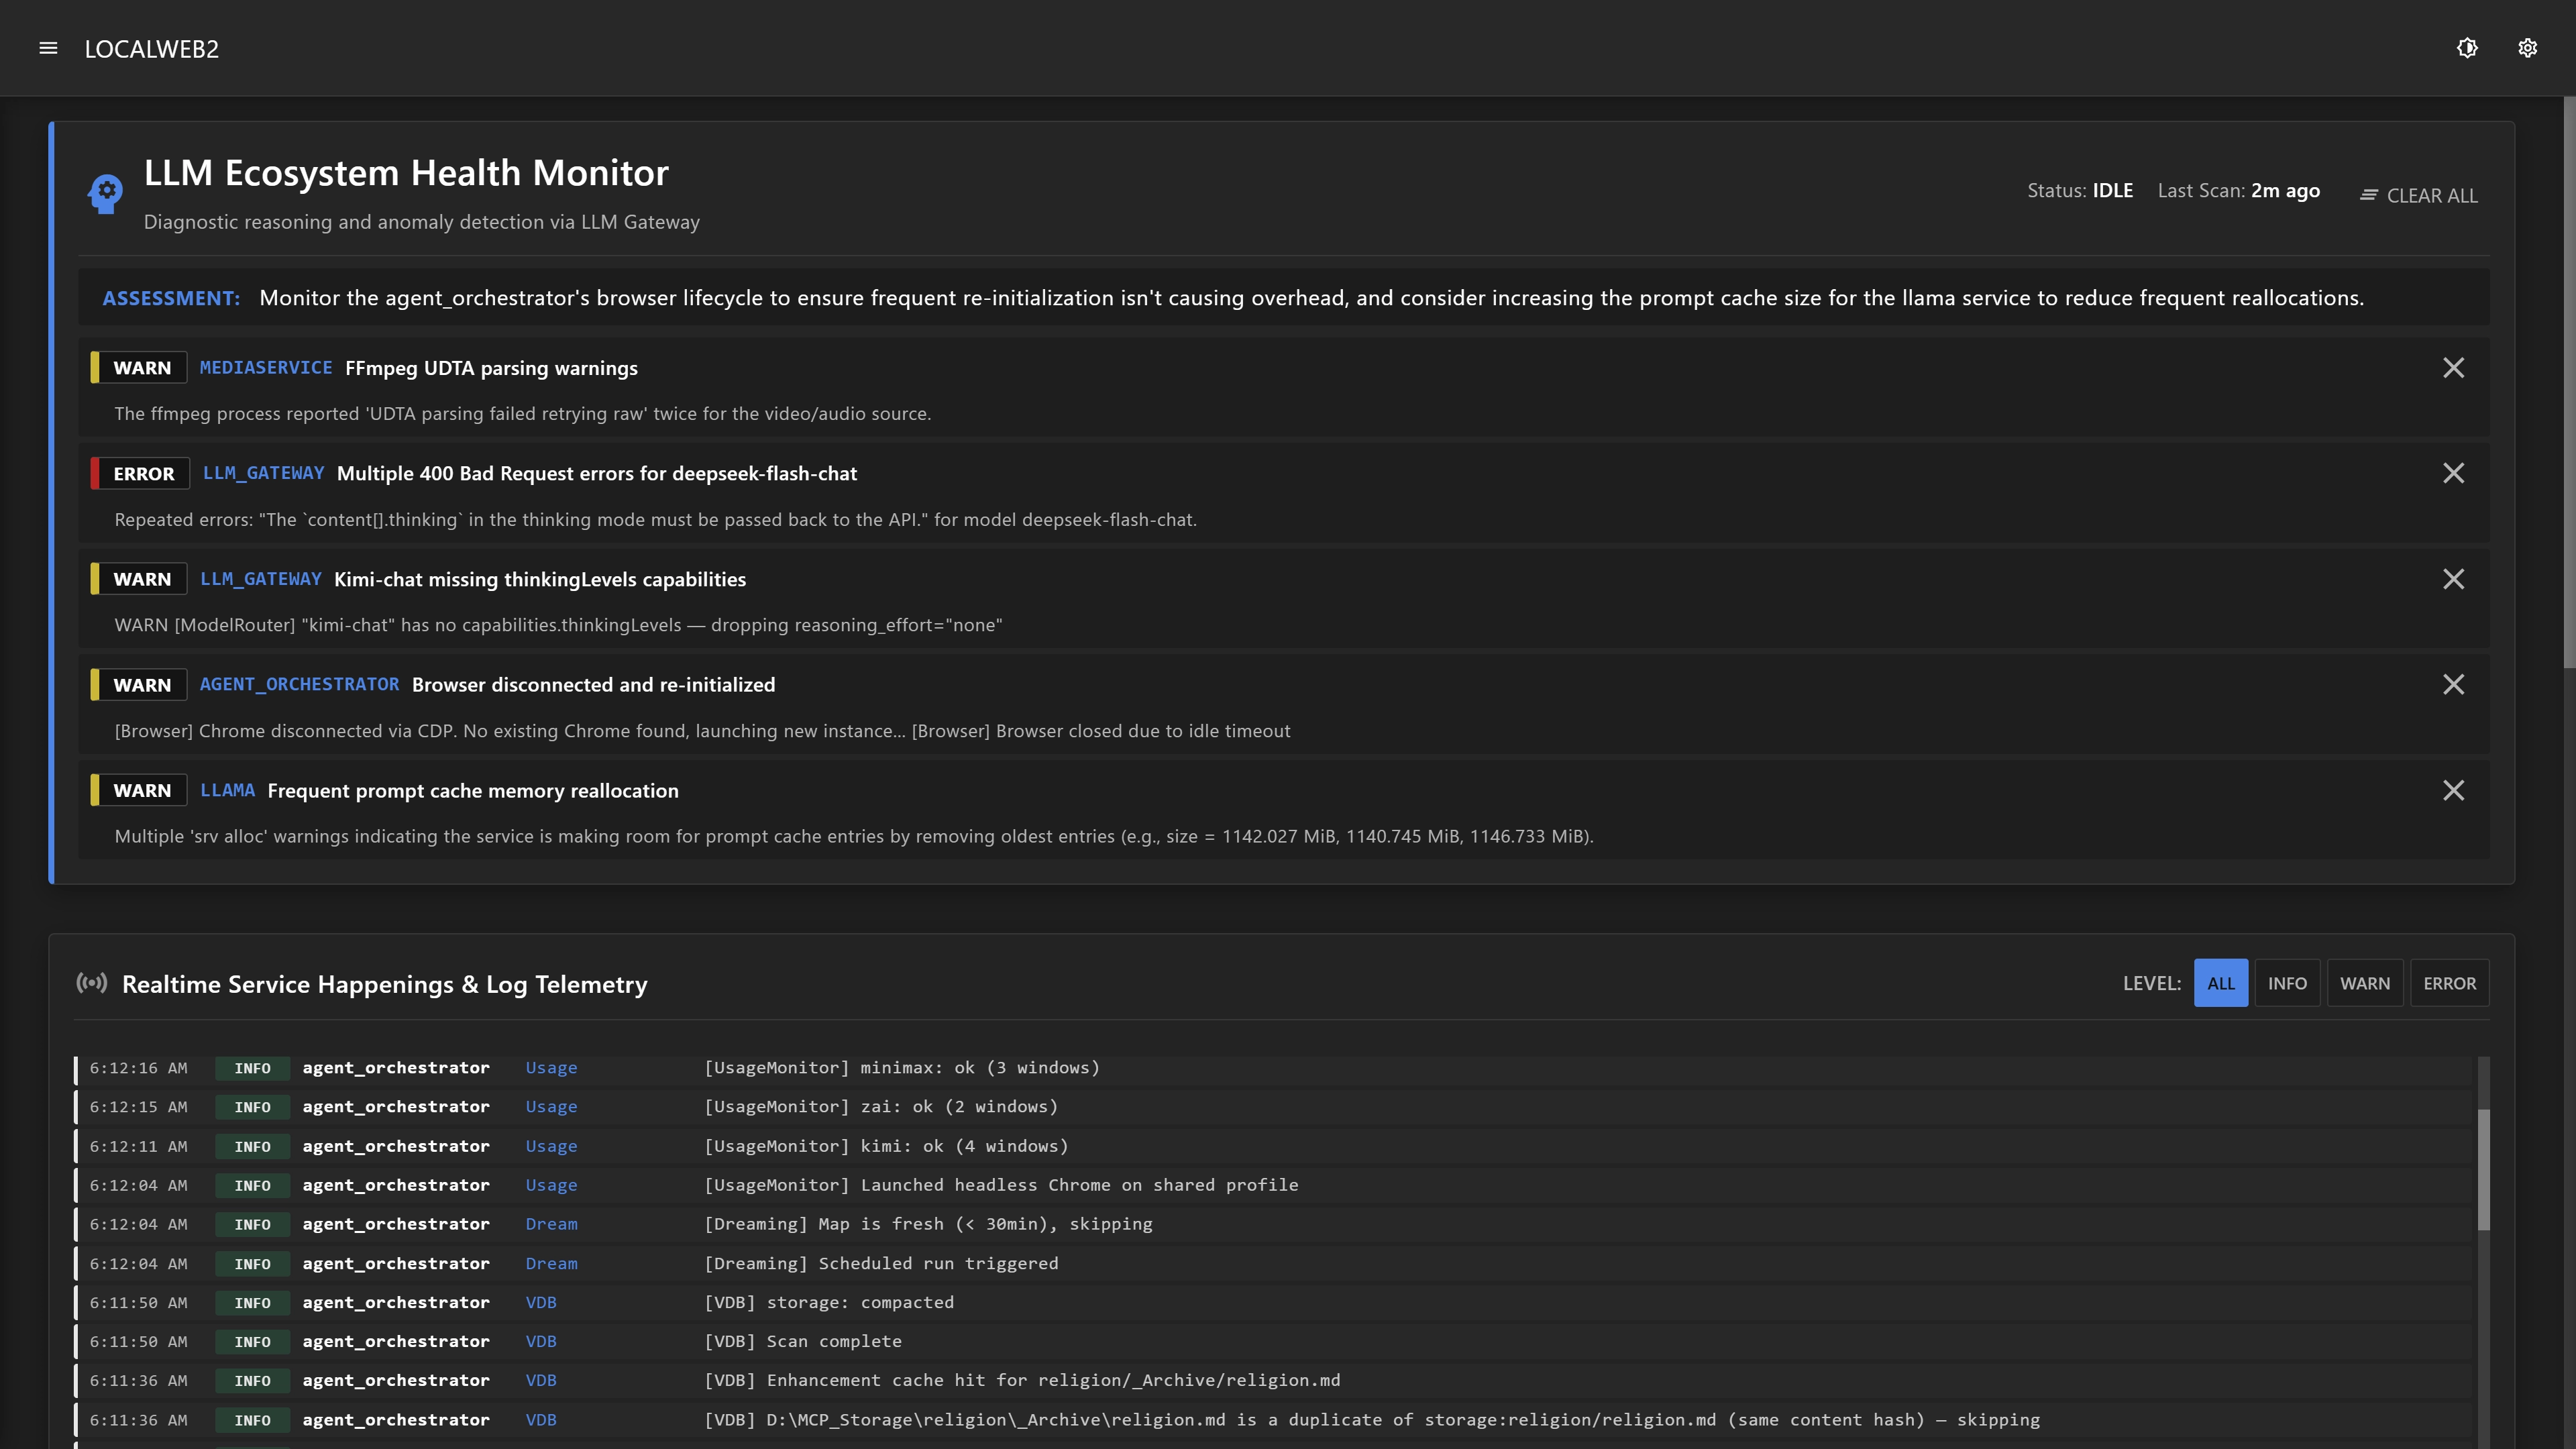This screenshot has height=1449, width=2576.
Task: Click LLM_GATEWAY tag on Kimi-chat warning
Action: click(260, 579)
